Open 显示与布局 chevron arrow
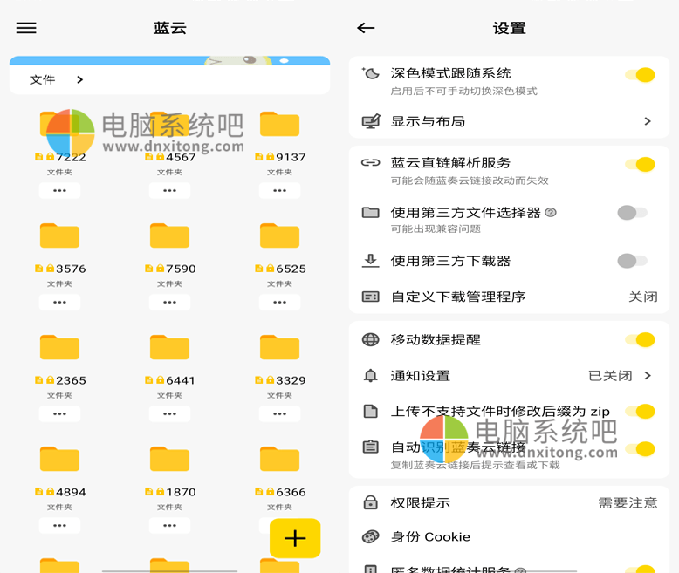 [648, 121]
